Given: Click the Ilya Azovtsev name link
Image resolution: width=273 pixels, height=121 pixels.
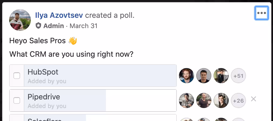Looking at the screenshot, I should click(59, 15).
